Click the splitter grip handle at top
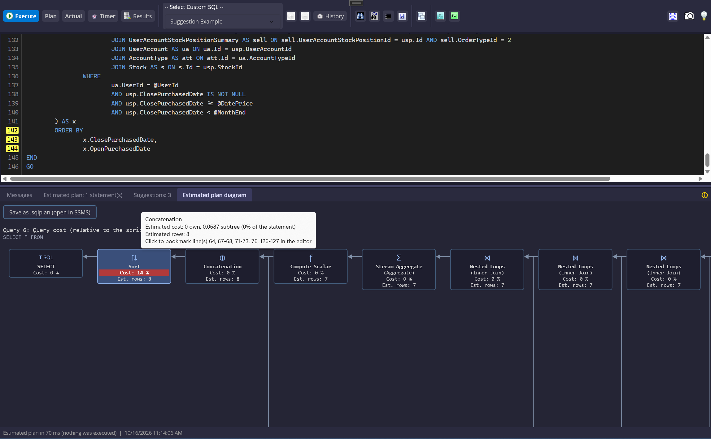 [x=356, y=3]
